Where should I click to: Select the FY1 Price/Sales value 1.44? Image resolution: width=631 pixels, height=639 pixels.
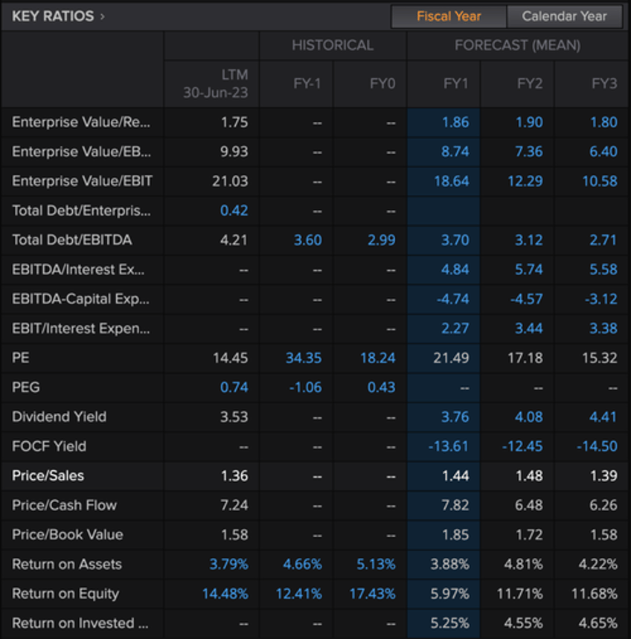[455, 475]
